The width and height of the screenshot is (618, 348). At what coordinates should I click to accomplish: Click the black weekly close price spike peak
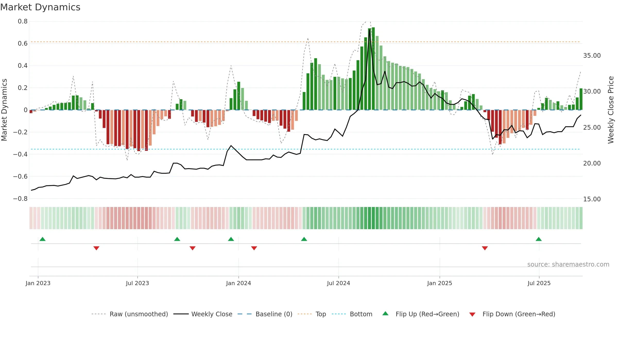tap(370, 30)
